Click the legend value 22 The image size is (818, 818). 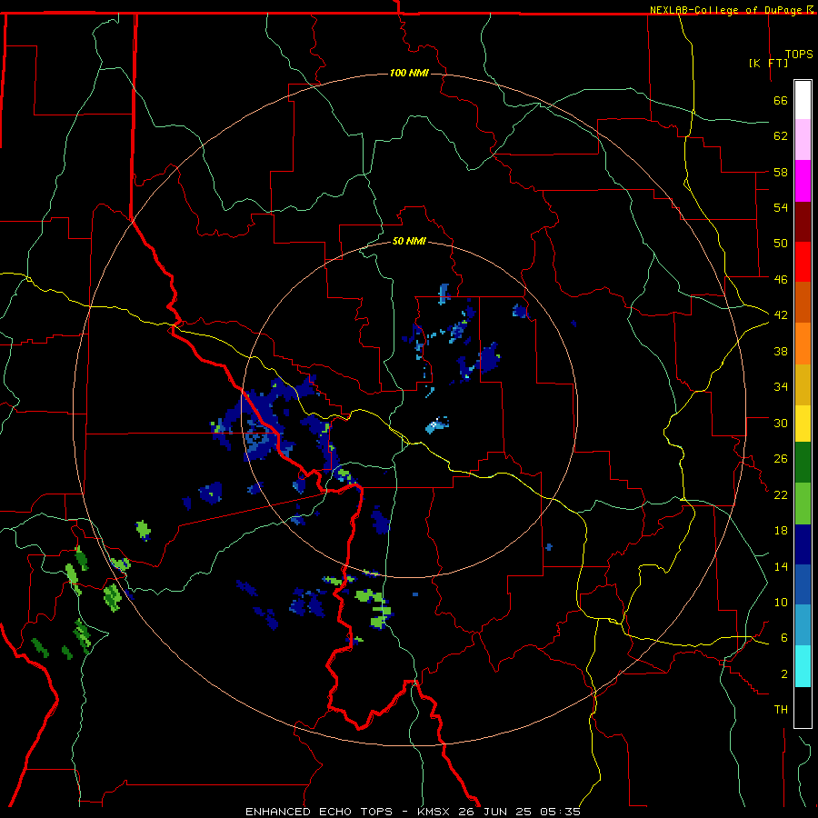781,494
